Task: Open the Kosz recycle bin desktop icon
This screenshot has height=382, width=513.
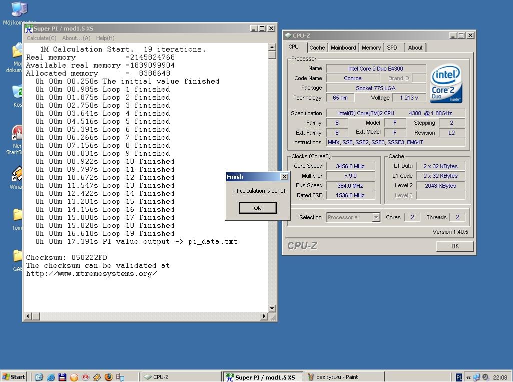Action: (17, 91)
